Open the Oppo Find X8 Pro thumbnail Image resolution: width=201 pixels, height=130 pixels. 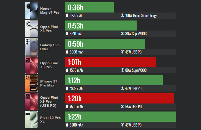point(31,29)
